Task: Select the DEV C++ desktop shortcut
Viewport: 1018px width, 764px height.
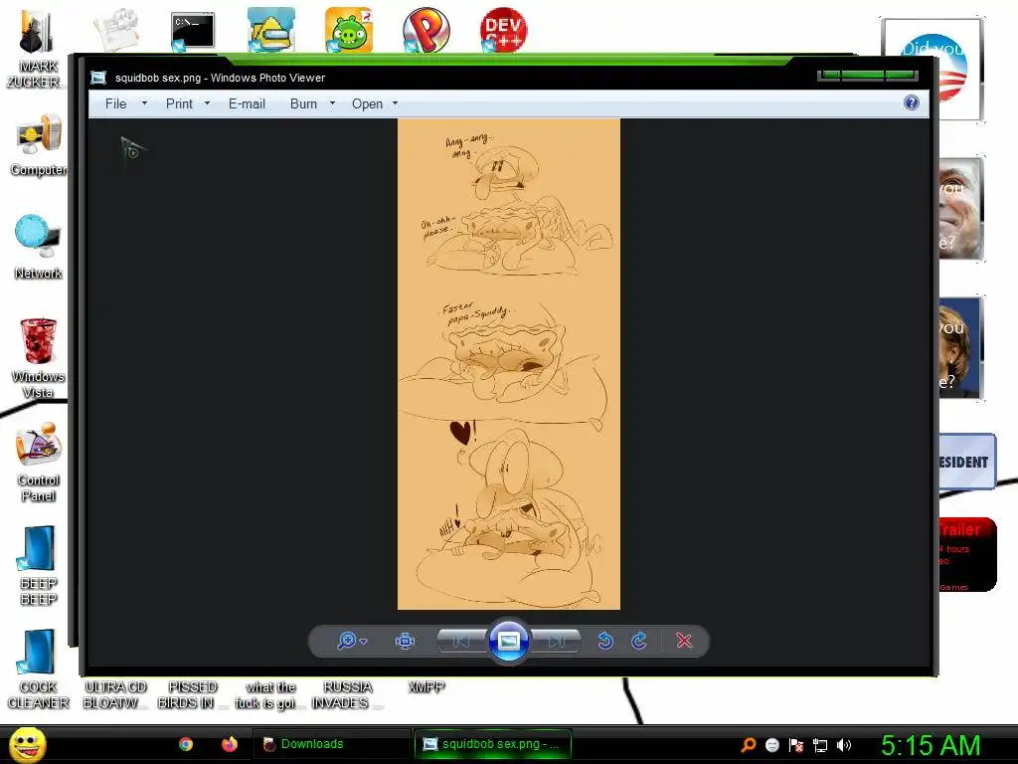Action: coord(504,30)
